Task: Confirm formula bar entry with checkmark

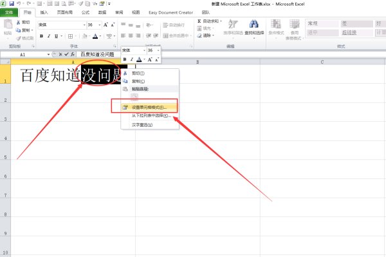Action: 66,54
